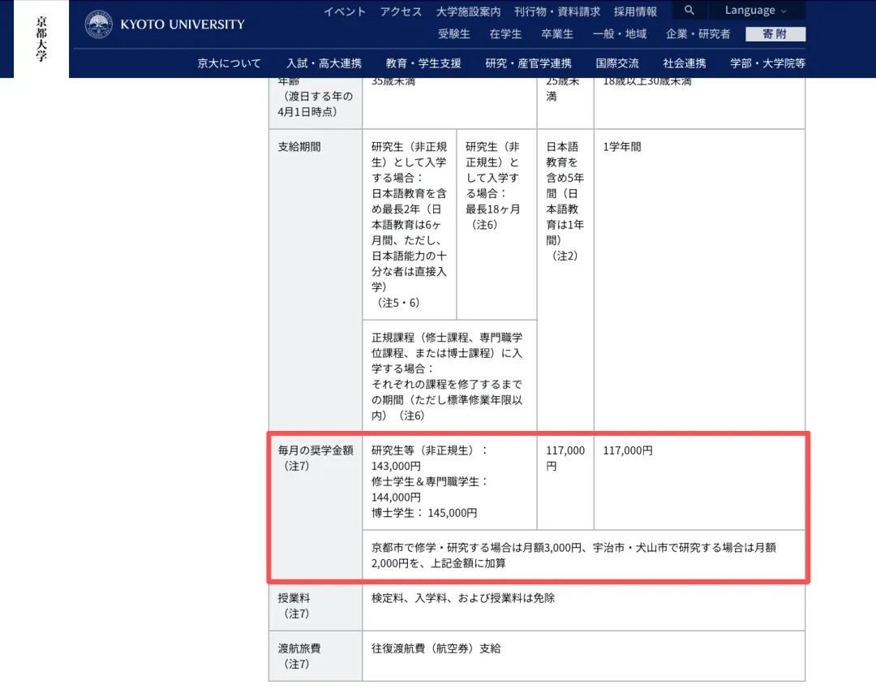The image size is (876, 689).
Task: Open the 国際交流 menu
Action: [617, 63]
